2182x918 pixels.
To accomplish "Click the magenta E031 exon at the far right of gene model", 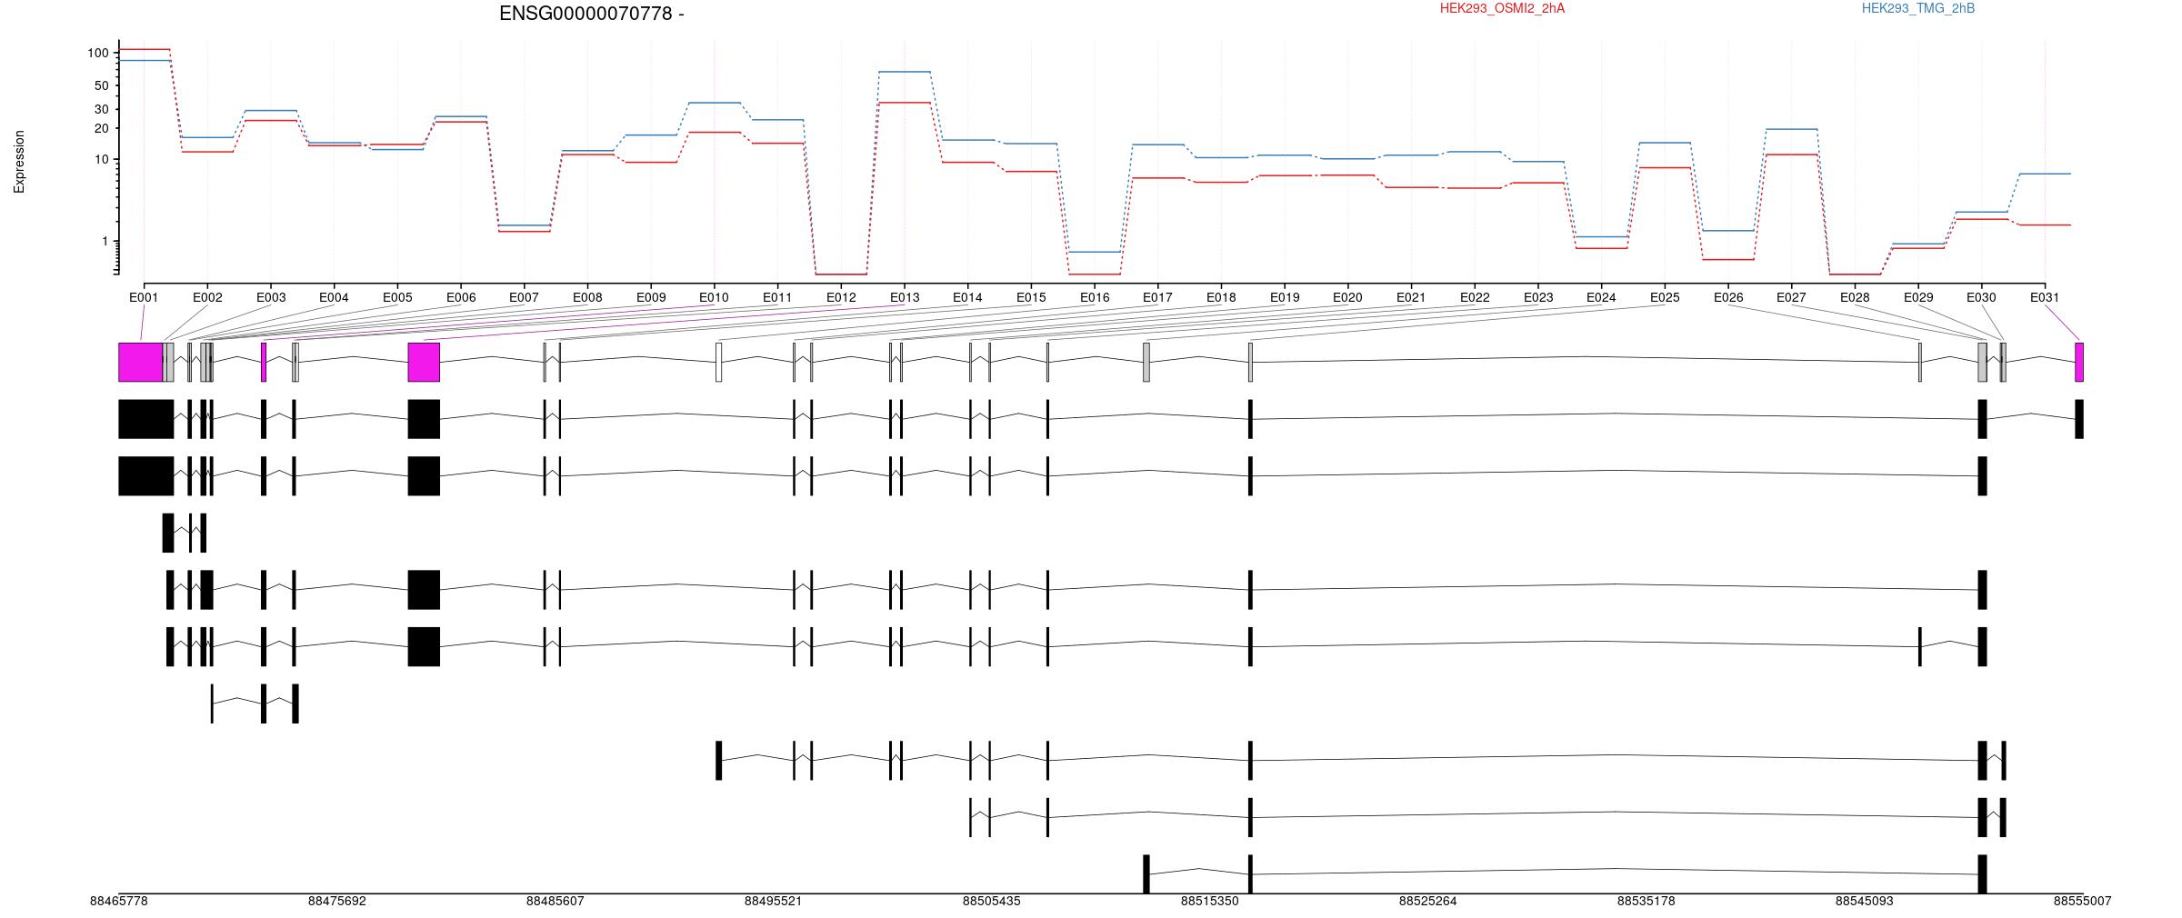I will pos(2079,362).
